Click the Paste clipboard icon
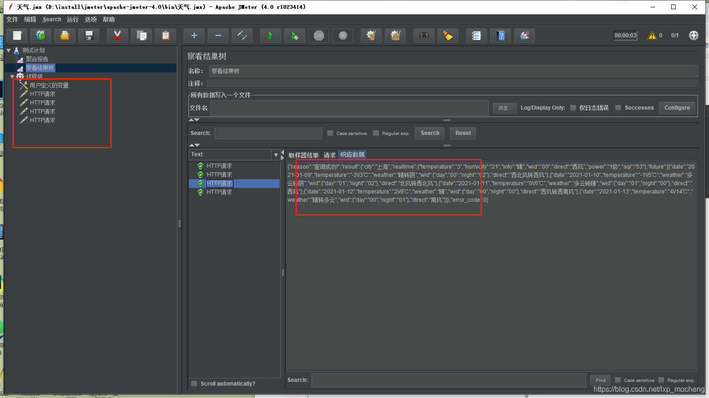This screenshot has height=398, width=709. (166, 35)
